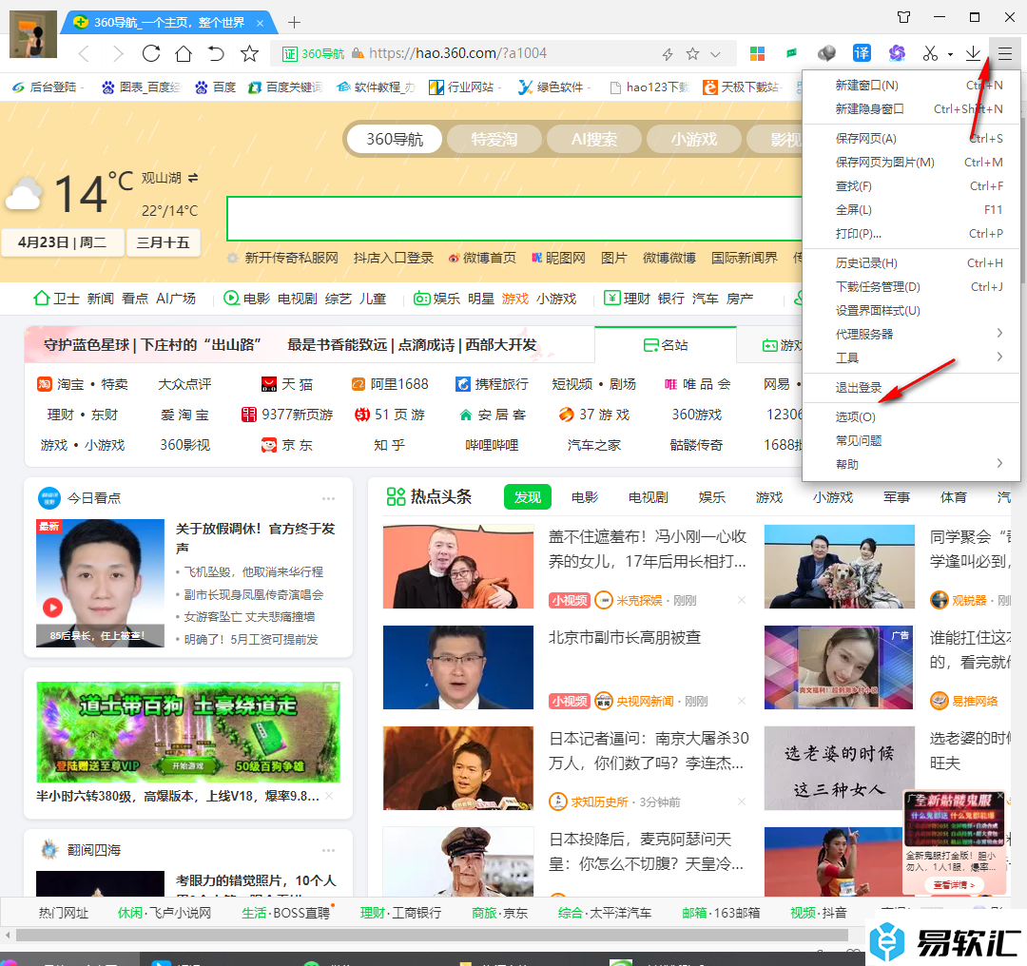Click 退出登录 in the menu
The height and width of the screenshot is (966, 1027).
(x=911, y=388)
